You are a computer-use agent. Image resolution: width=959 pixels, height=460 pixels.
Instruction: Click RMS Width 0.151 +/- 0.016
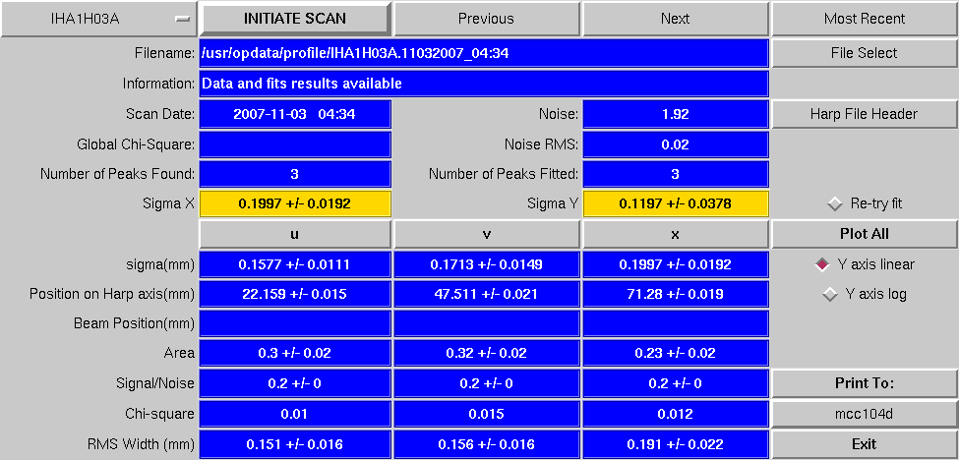(x=295, y=444)
